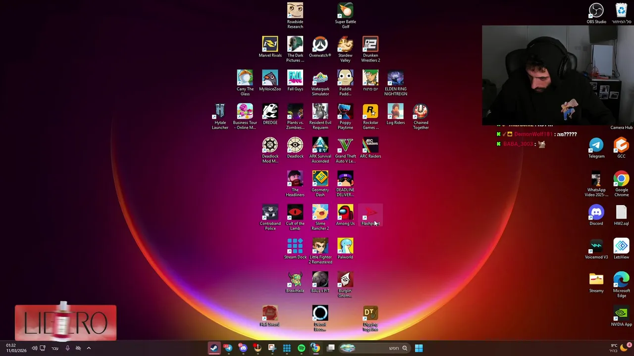
Task: Click the webcam overlay thumbnail
Action: [x=558, y=75]
